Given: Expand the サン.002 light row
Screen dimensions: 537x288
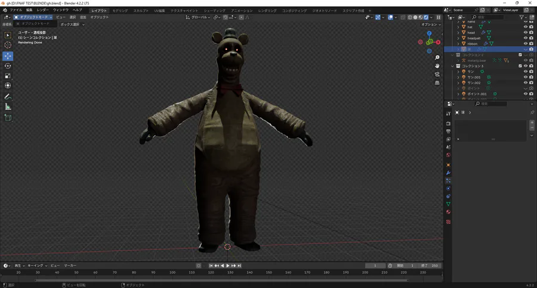Looking at the screenshot, I should (x=458, y=83).
